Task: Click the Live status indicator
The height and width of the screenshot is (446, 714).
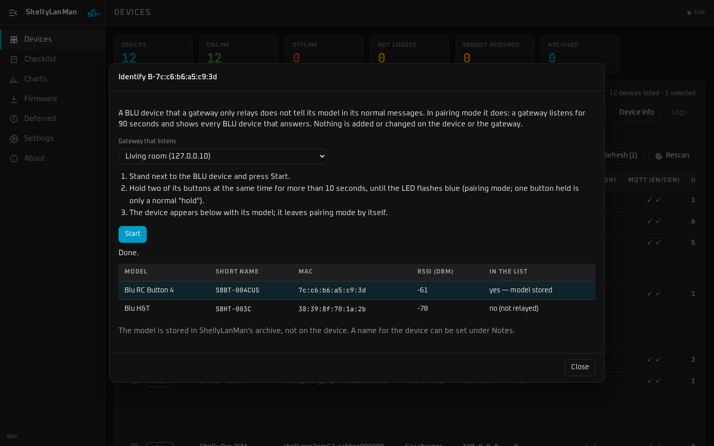Action: point(696,12)
